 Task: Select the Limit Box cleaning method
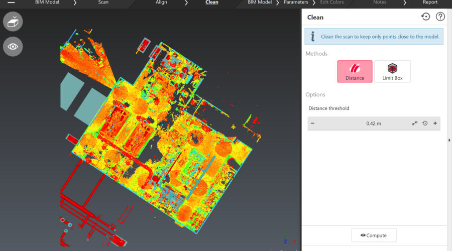tap(392, 71)
